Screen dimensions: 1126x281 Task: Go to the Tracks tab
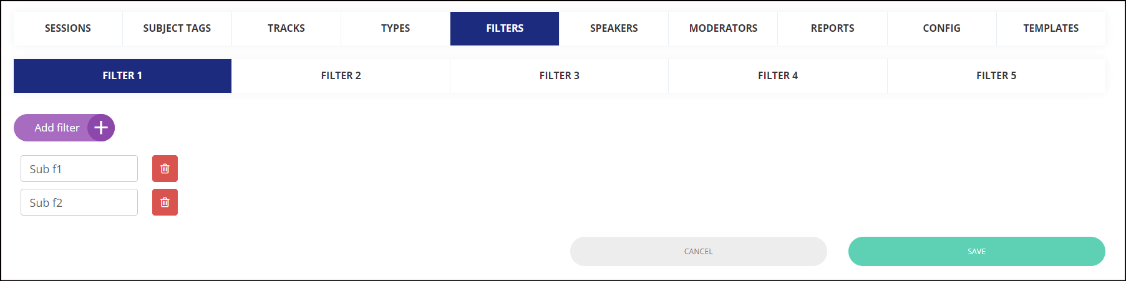click(286, 28)
